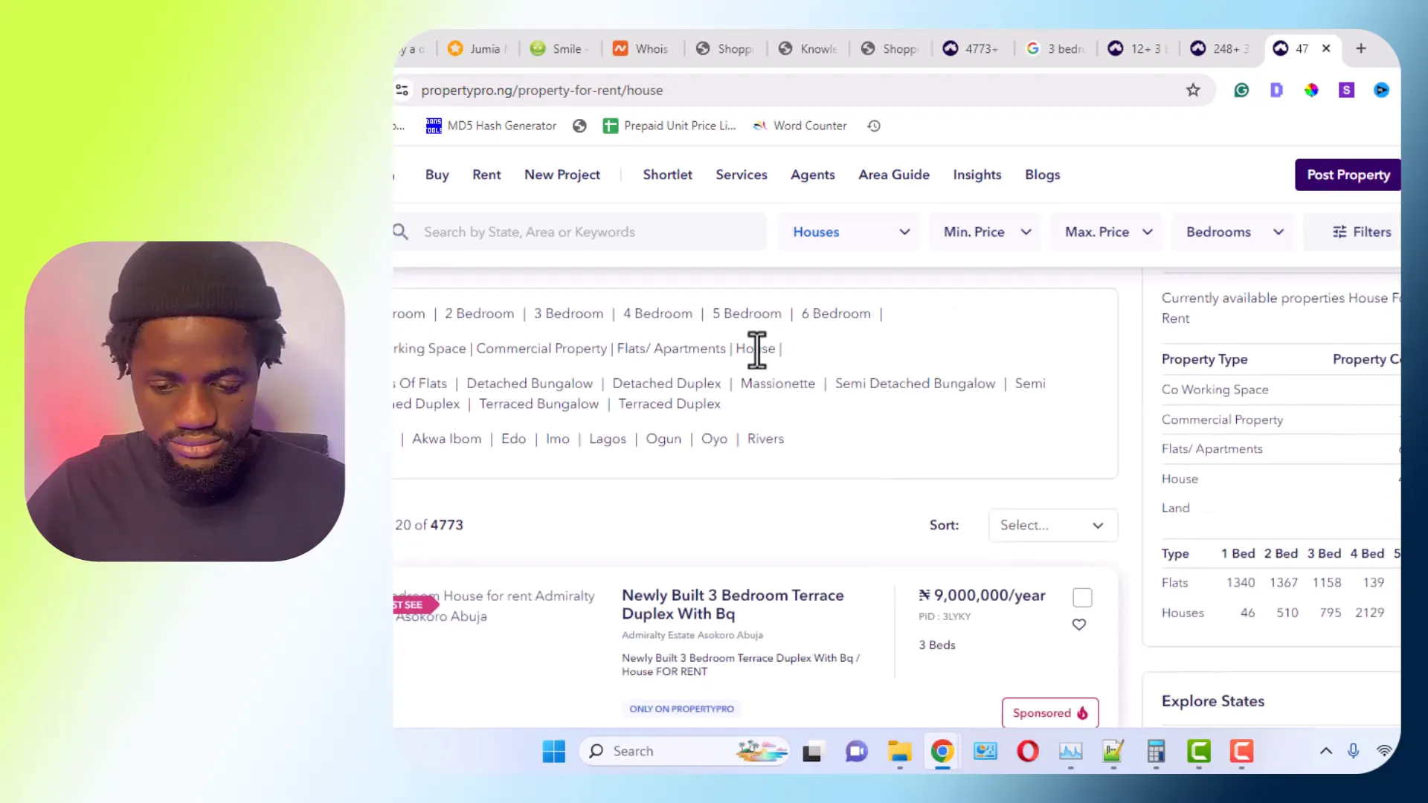Image resolution: width=1428 pixels, height=803 pixels.
Task: Filter by 3 Bedroom link
Action: tap(568, 314)
